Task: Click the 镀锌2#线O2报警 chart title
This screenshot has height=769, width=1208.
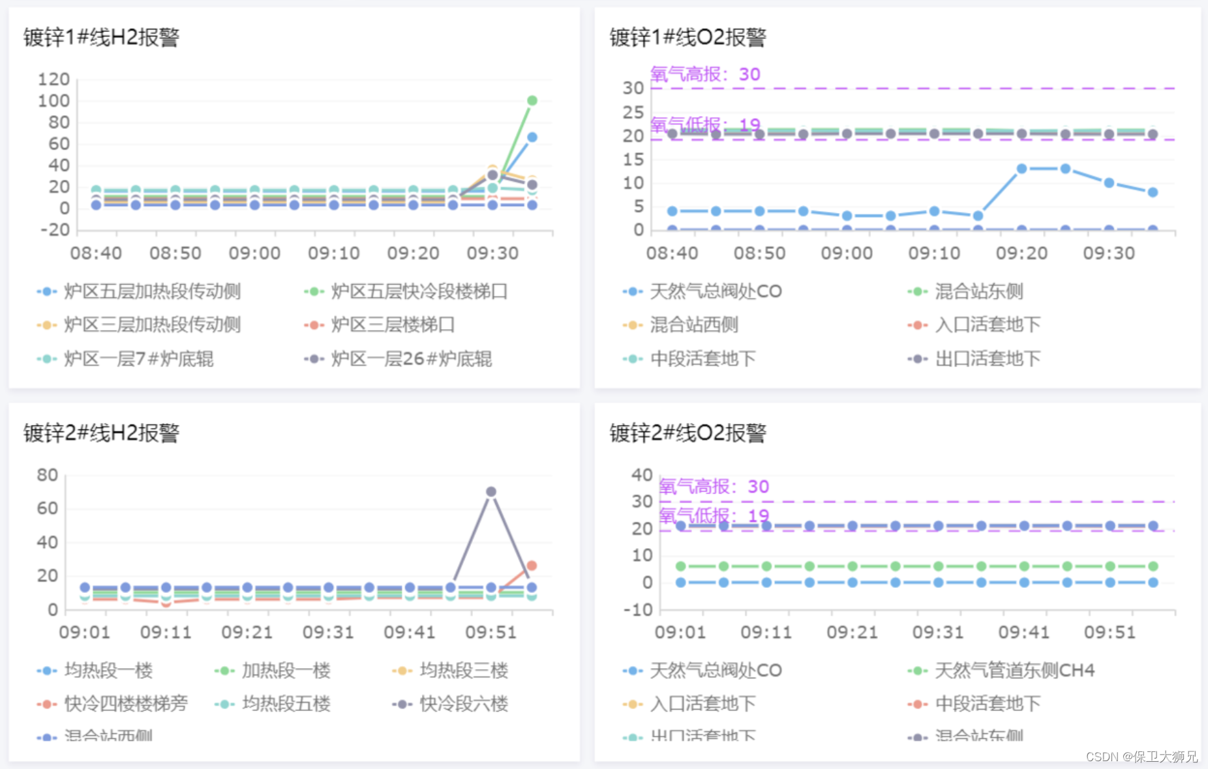Action: coord(688,433)
